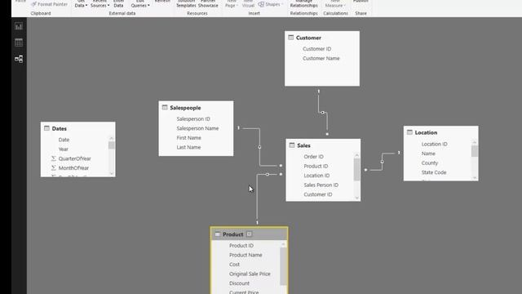522x294 pixels.
Task: Open the Get Data dropdown
Action: (x=81, y=4)
